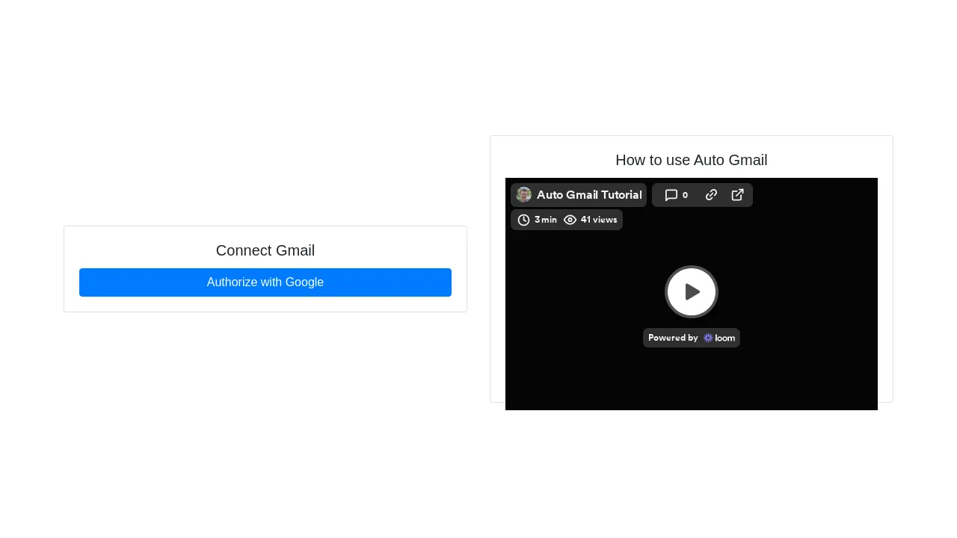Click the presenter avatar on the video
Image resolution: width=957 pixels, height=538 pixels.
tap(523, 195)
